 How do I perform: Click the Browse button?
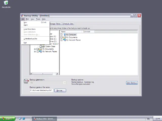pos(60,90)
